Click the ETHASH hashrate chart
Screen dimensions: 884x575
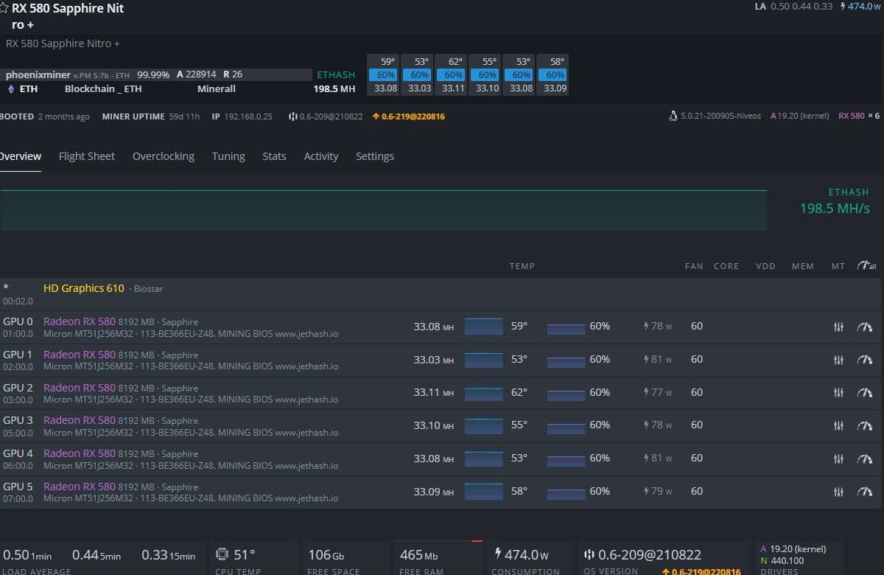click(383, 210)
